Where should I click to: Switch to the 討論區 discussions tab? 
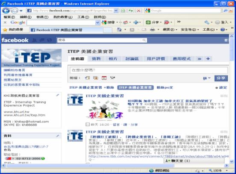pyautogui.click(x=132, y=59)
